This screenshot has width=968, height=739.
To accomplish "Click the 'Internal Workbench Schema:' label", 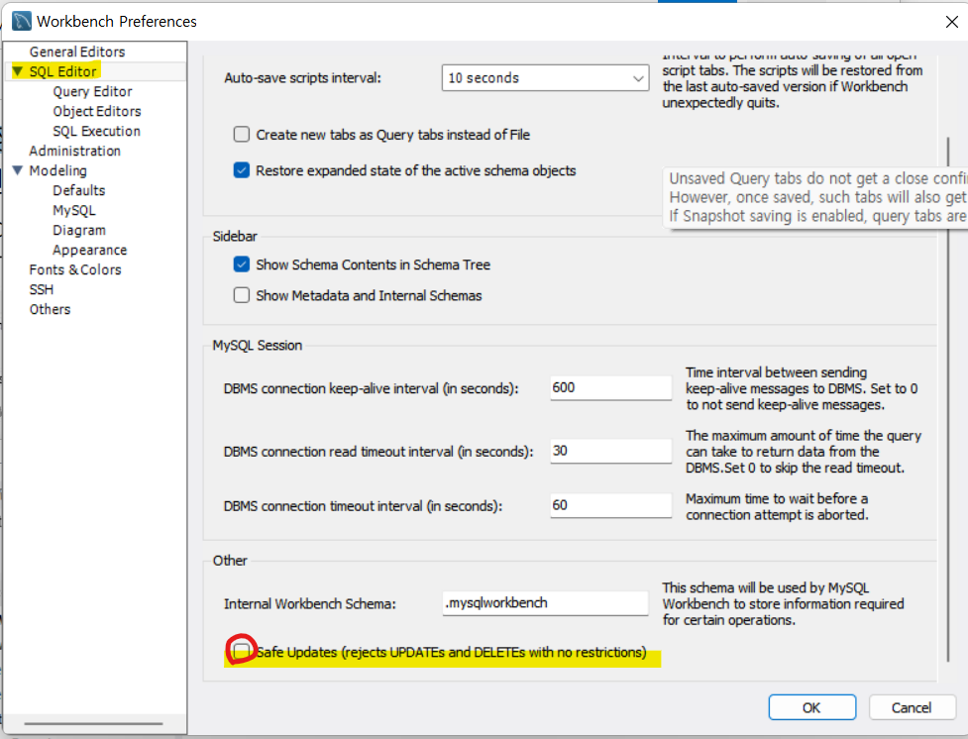I will pos(310,603).
